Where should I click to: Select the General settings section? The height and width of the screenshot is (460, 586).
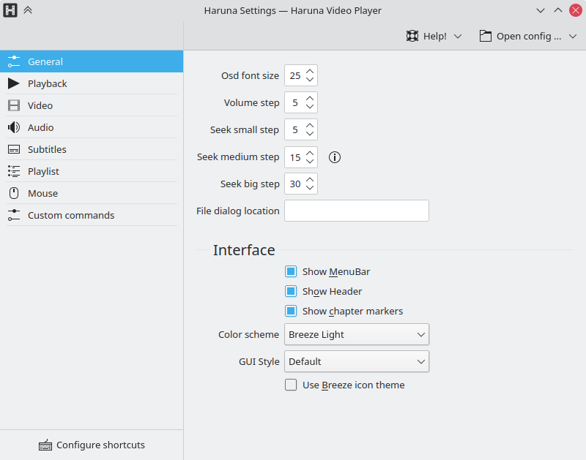click(x=45, y=61)
